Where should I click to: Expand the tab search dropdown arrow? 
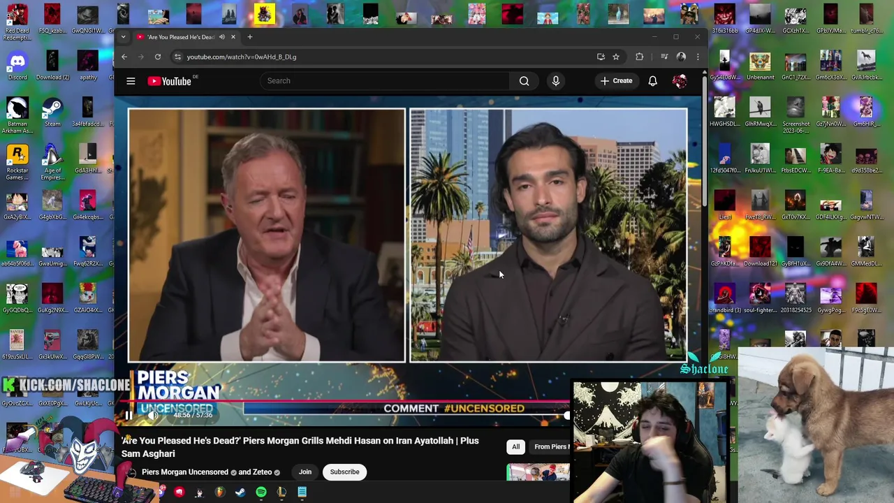point(123,37)
